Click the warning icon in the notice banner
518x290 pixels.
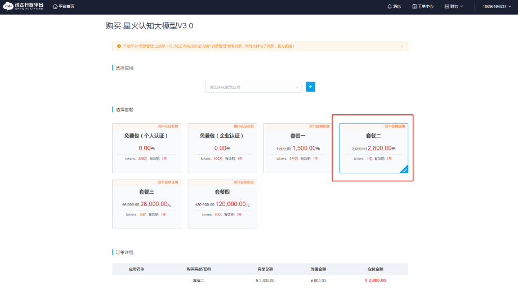119,46
